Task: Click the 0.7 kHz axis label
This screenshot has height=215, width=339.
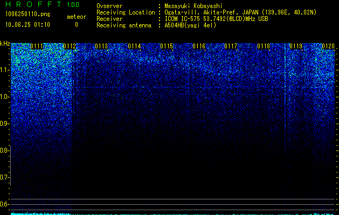Action: pyautogui.click(x=4, y=177)
